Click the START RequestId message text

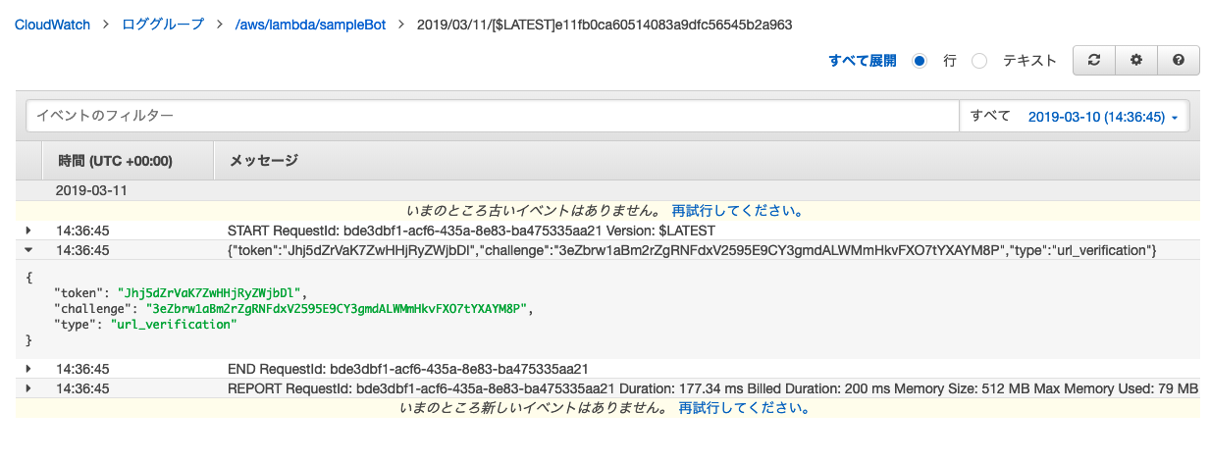click(x=471, y=231)
